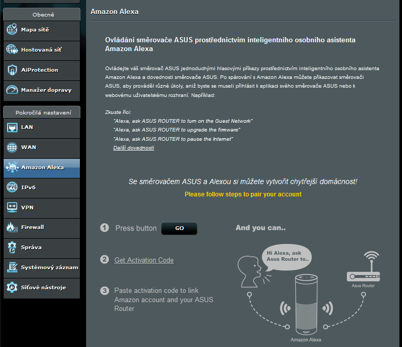Go to AiProtection settings
The height and width of the screenshot is (347, 402).
click(x=42, y=71)
